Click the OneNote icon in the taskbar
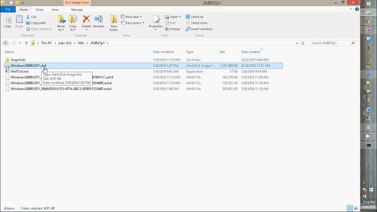Screen dimensions: 377x212 (369, 30)
